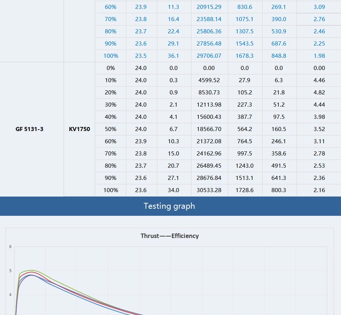Select the blue 100% throttle value
341x315 pixels.
110,56
